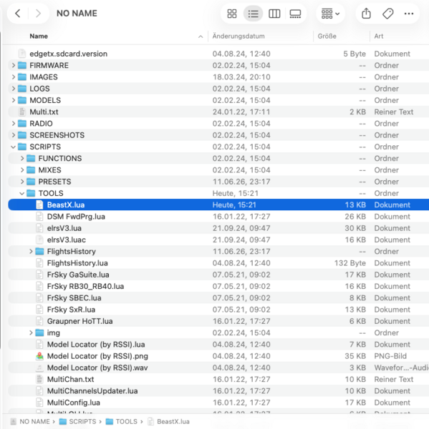Switch to column view
This screenshot has width=429, height=429.
[274, 14]
